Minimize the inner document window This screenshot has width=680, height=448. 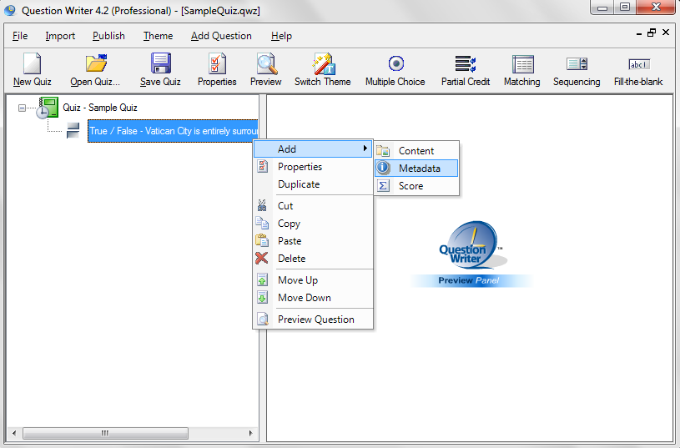coord(639,33)
